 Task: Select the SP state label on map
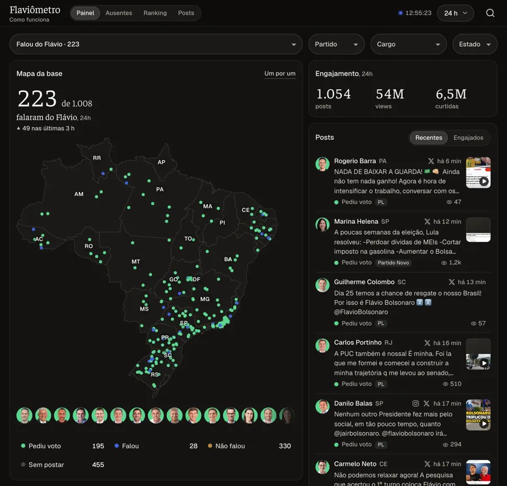coord(184,323)
